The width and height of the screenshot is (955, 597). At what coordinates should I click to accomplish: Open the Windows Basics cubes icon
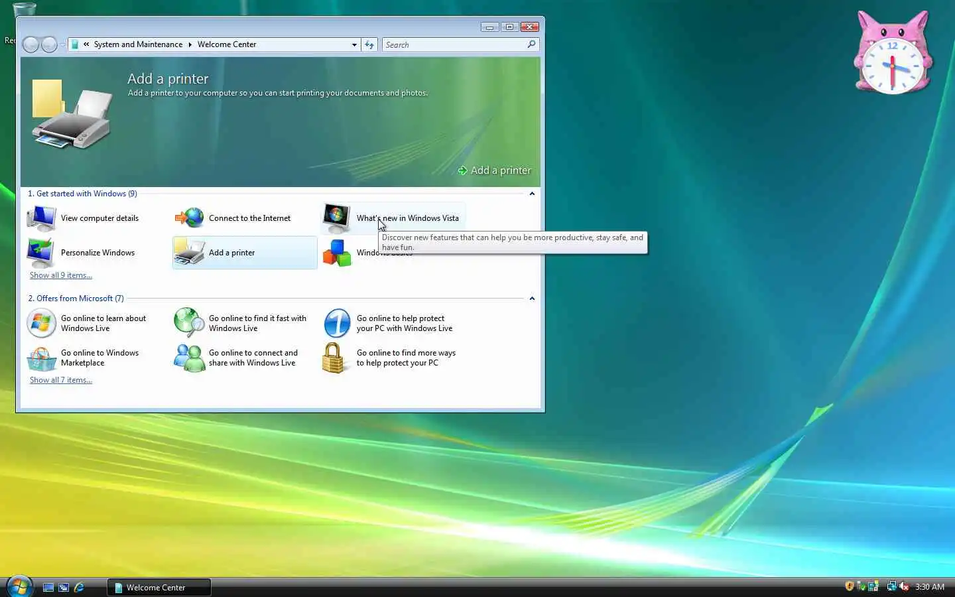point(337,253)
